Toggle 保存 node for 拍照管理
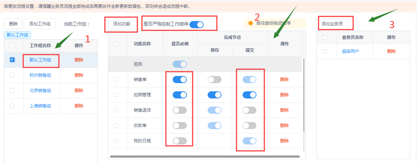This screenshot has height=163, width=417. point(215,95)
